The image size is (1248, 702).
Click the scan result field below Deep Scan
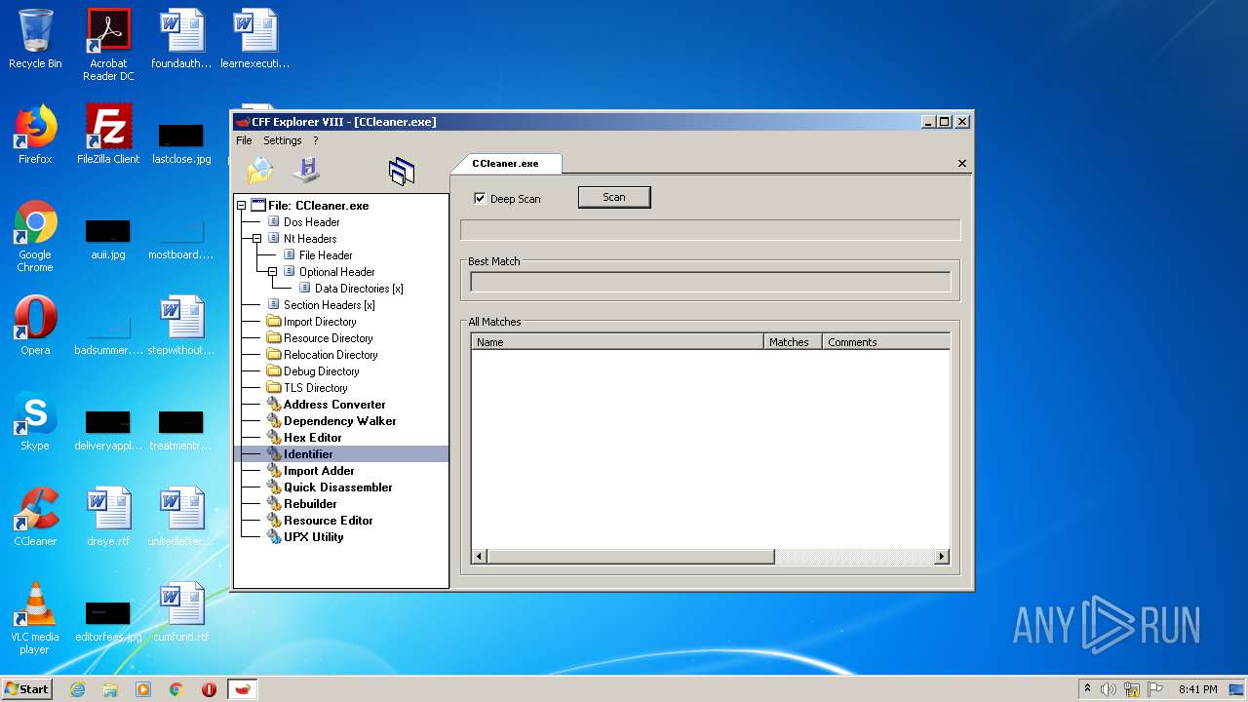(710, 230)
